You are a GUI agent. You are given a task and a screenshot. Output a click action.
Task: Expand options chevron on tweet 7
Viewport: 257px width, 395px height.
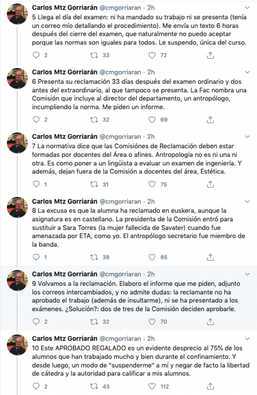(247, 137)
